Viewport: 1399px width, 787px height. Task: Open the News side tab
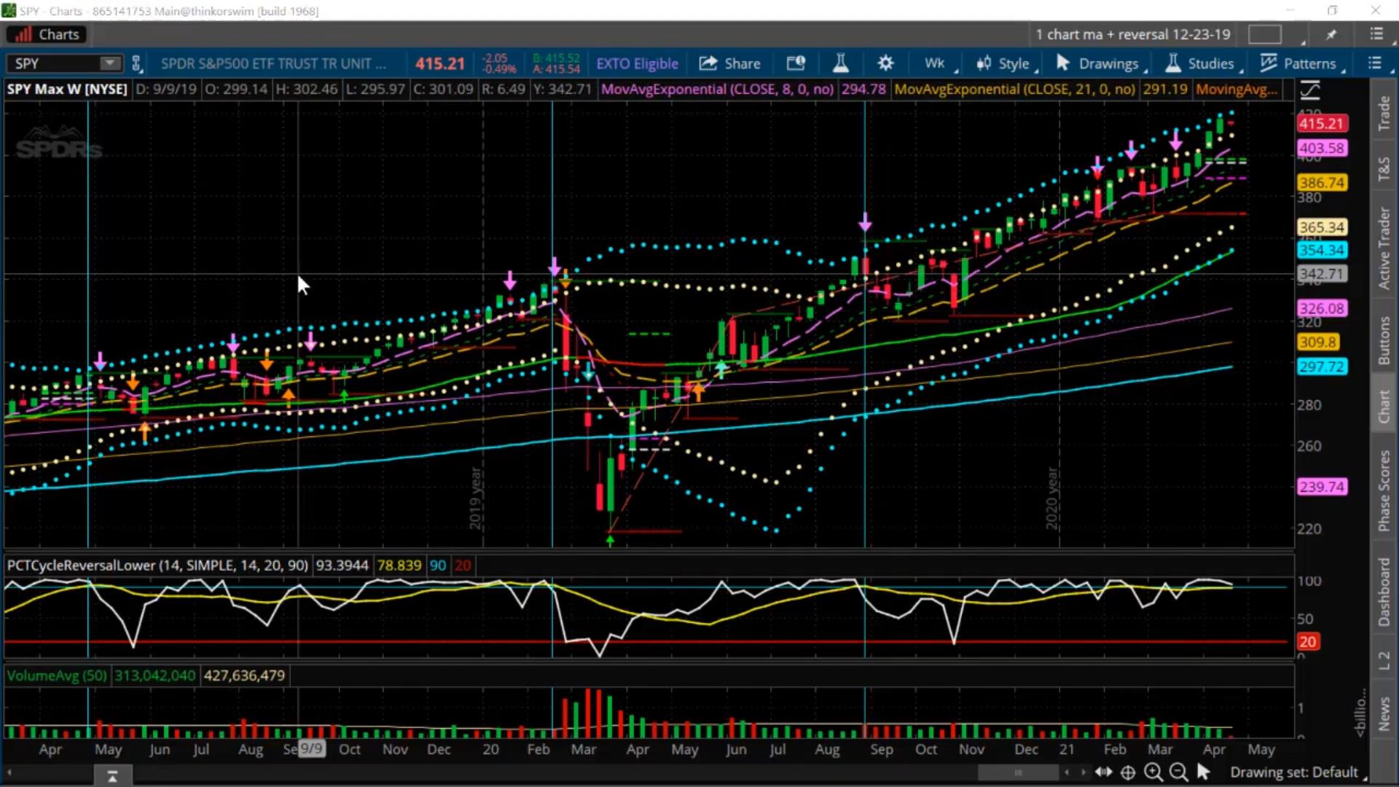[1384, 713]
